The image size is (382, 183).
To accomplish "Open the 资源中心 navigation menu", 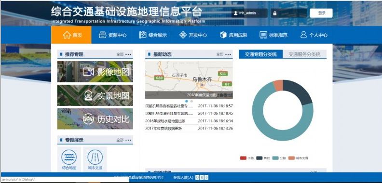I will tap(112, 35).
